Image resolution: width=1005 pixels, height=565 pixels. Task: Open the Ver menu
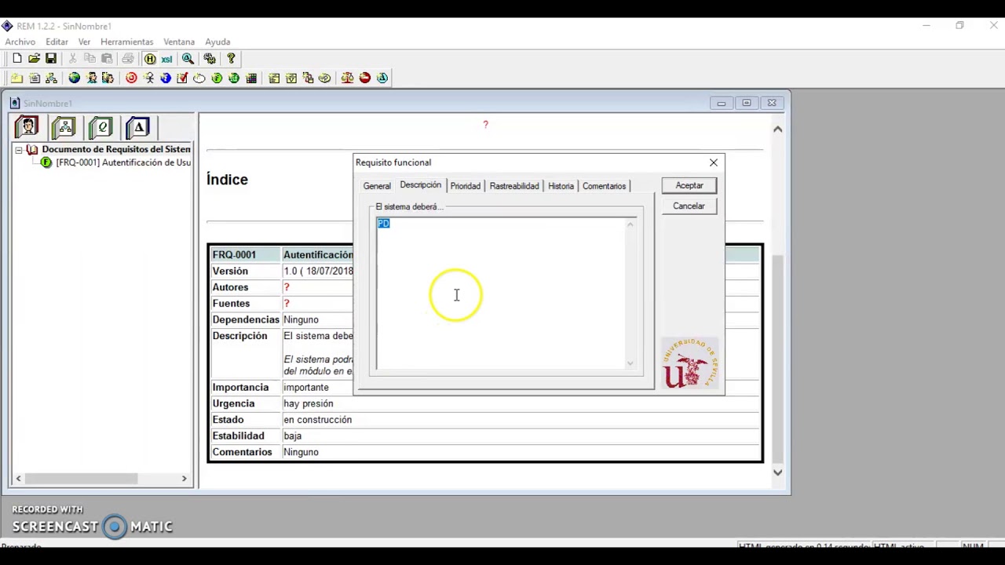84,42
